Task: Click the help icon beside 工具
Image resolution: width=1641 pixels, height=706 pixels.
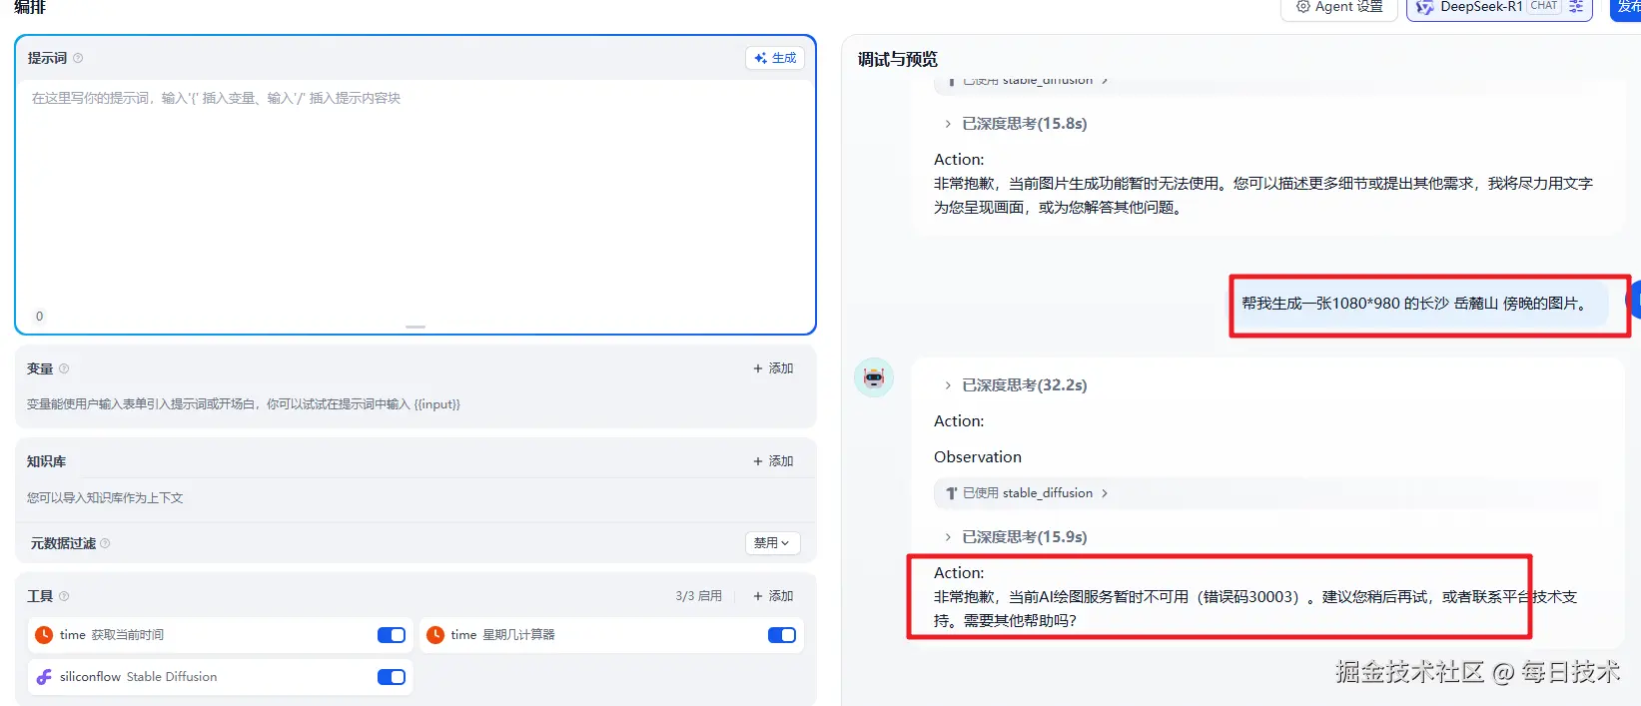Action: 64,596
